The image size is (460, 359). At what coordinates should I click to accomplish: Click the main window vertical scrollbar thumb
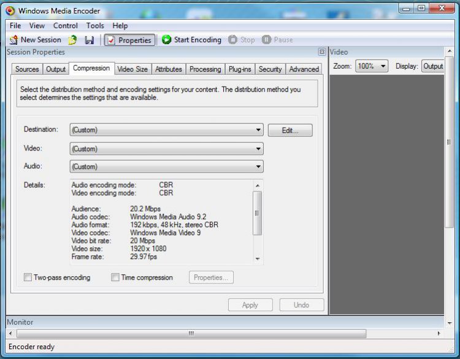coord(449,142)
